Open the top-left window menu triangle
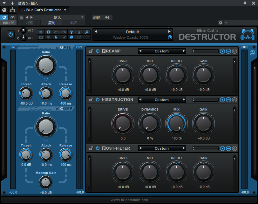Screen dimensions: 258x204 [4, 3]
